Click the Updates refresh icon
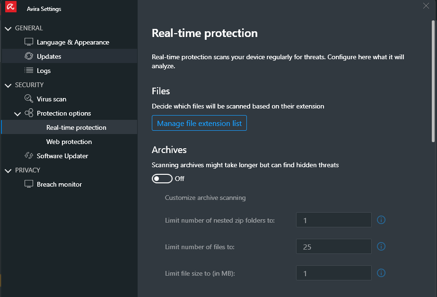The height and width of the screenshot is (297, 437). (x=29, y=56)
